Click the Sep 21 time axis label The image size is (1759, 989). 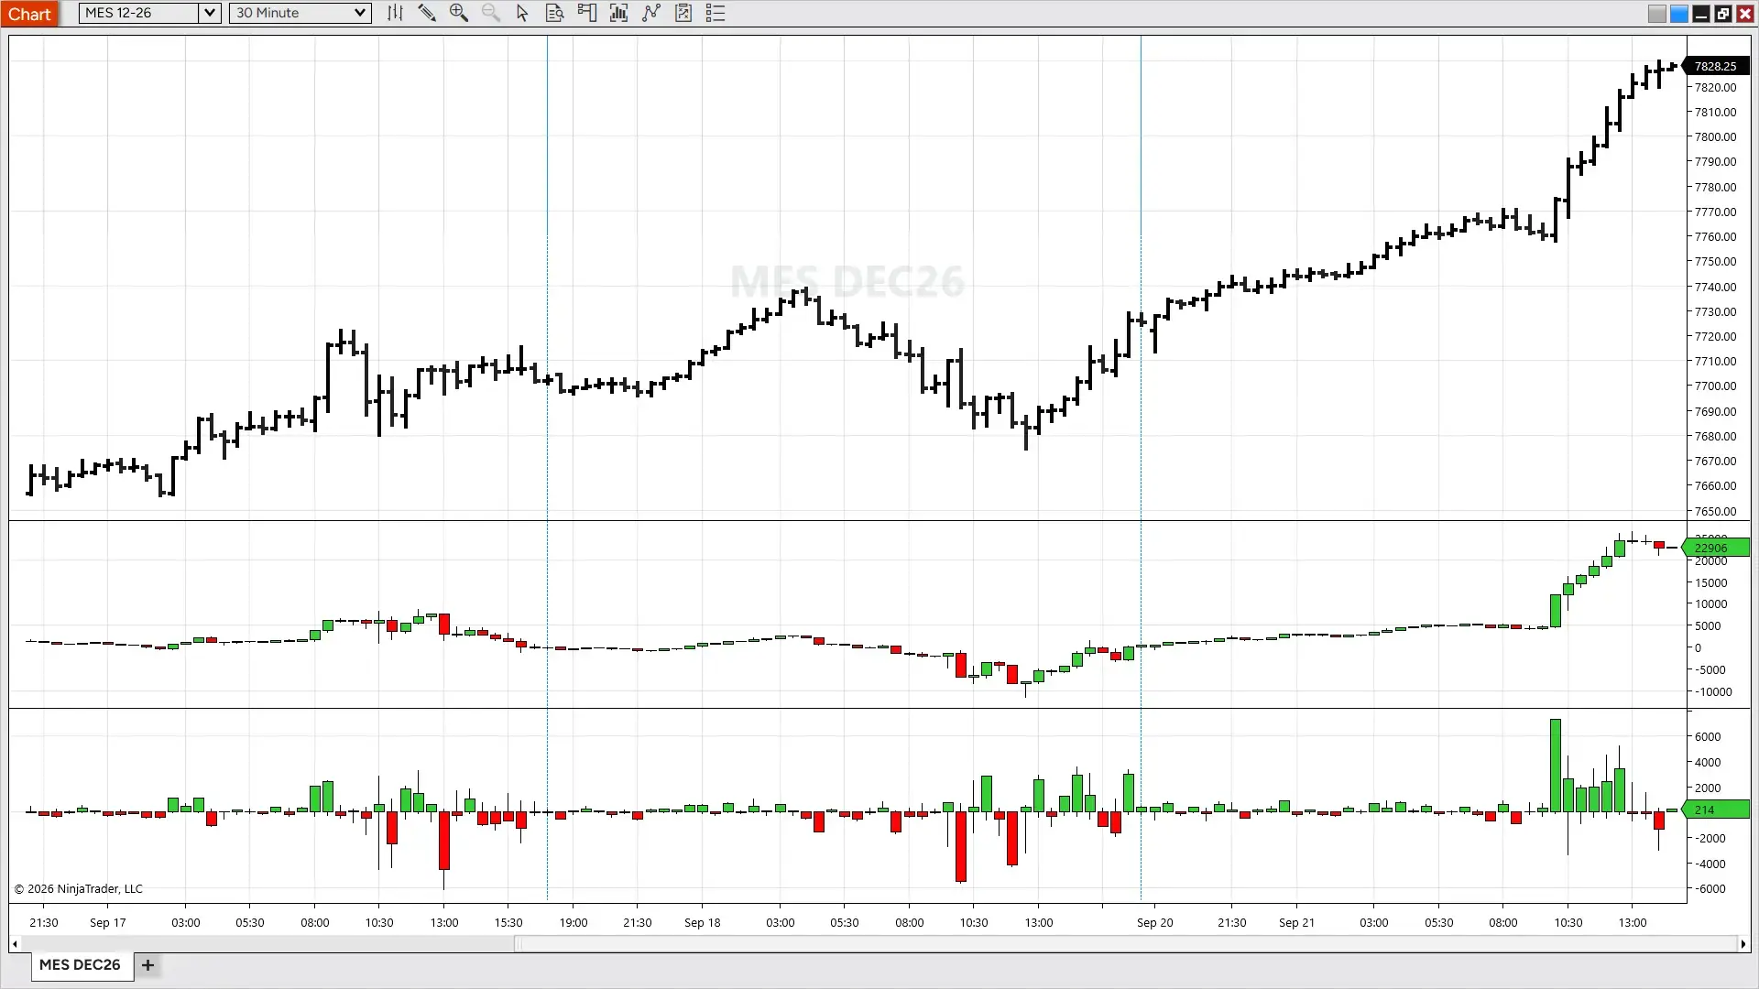pyautogui.click(x=1296, y=922)
